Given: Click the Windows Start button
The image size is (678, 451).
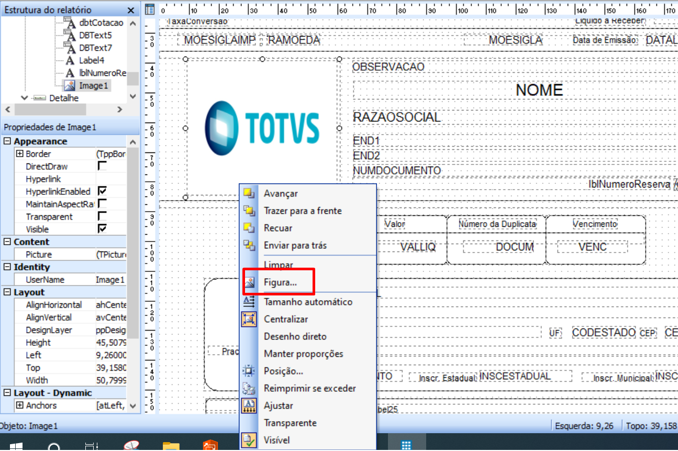Looking at the screenshot, I should point(16,446).
